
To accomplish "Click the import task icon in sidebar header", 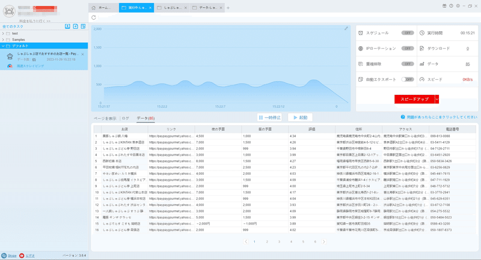I will 67,26.
